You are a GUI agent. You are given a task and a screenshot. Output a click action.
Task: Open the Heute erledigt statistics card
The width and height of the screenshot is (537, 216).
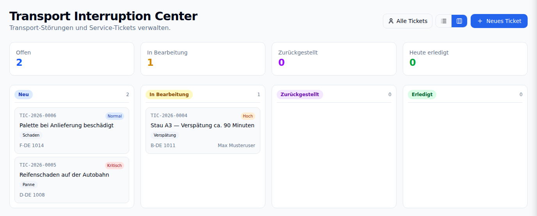[465, 59]
